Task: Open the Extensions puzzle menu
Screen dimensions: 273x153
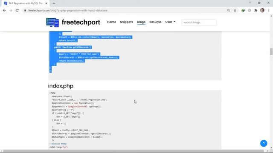Action: coord(256,10)
